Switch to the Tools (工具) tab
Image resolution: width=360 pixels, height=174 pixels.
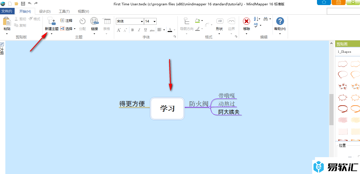[64, 11]
